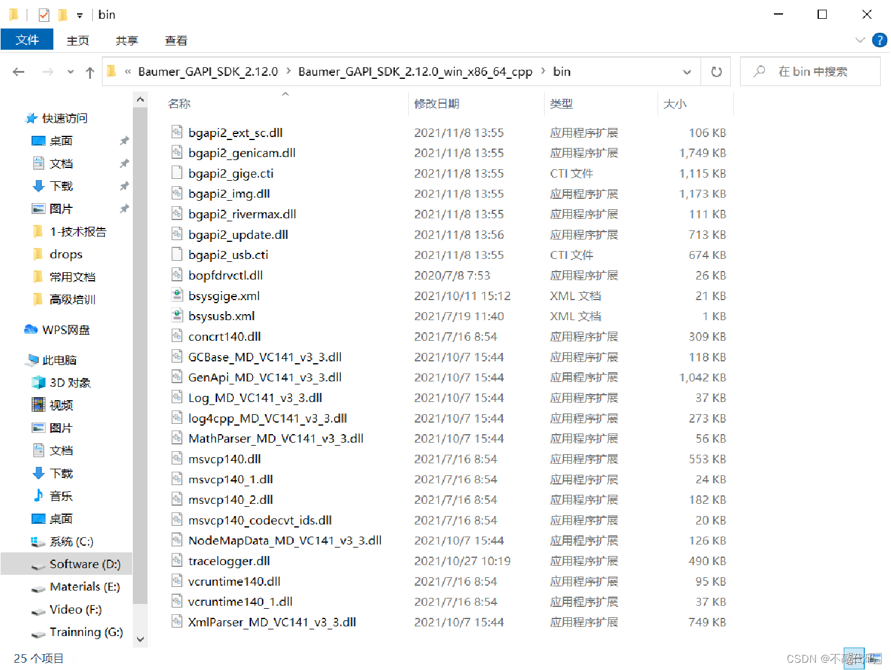This screenshot has height=670, width=891.
Task: Open the bsysgige.xml file icon
Action: pyautogui.click(x=177, y=295)
